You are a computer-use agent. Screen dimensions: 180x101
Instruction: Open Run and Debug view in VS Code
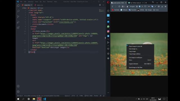(x=18, y=22)
